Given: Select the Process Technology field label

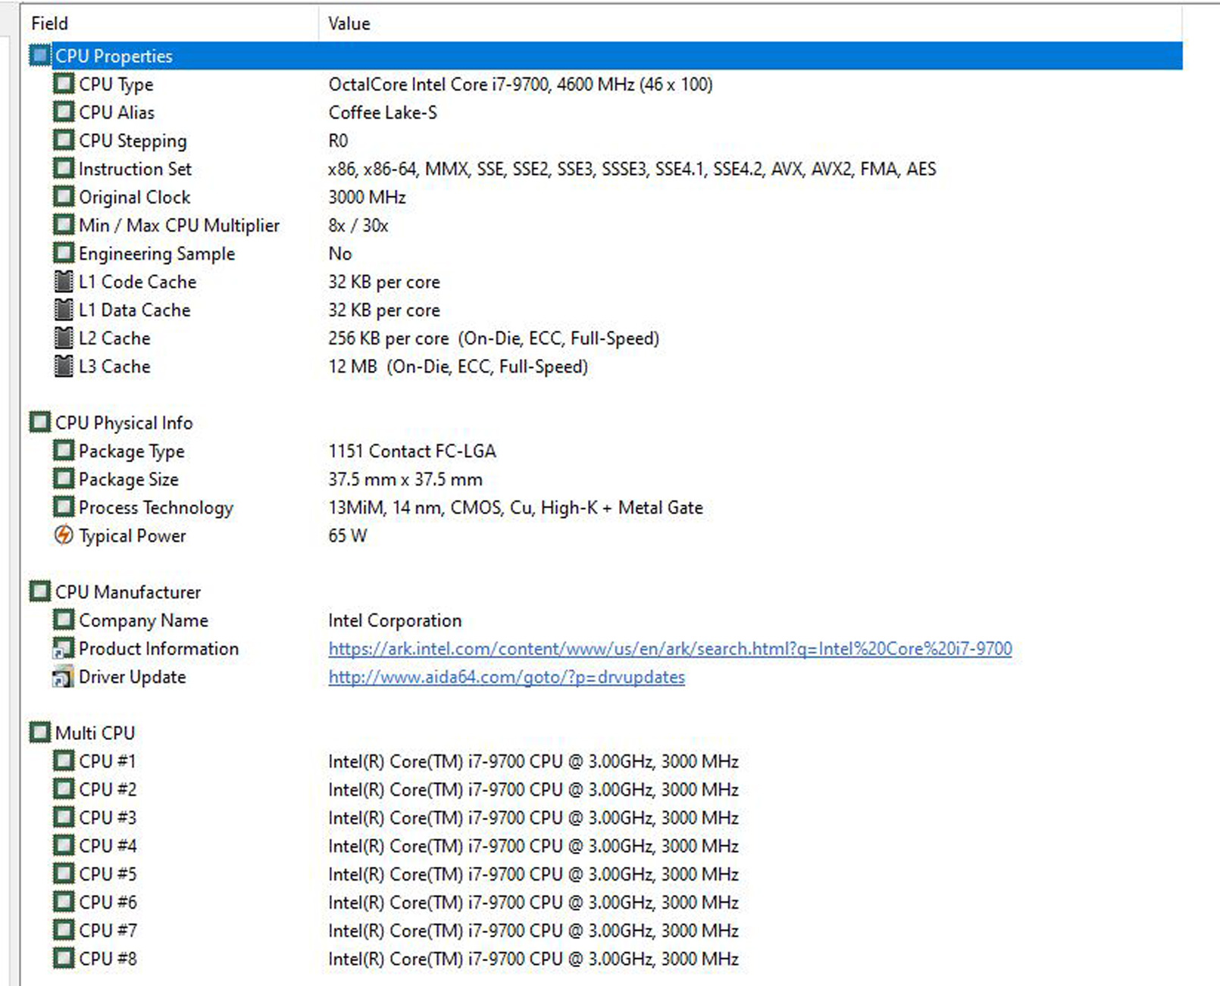Looking at the screenshot, I should [156, 508].
